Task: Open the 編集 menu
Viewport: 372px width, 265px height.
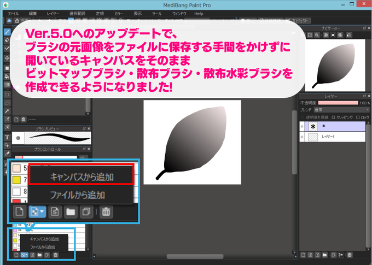Action: point(33,14)
